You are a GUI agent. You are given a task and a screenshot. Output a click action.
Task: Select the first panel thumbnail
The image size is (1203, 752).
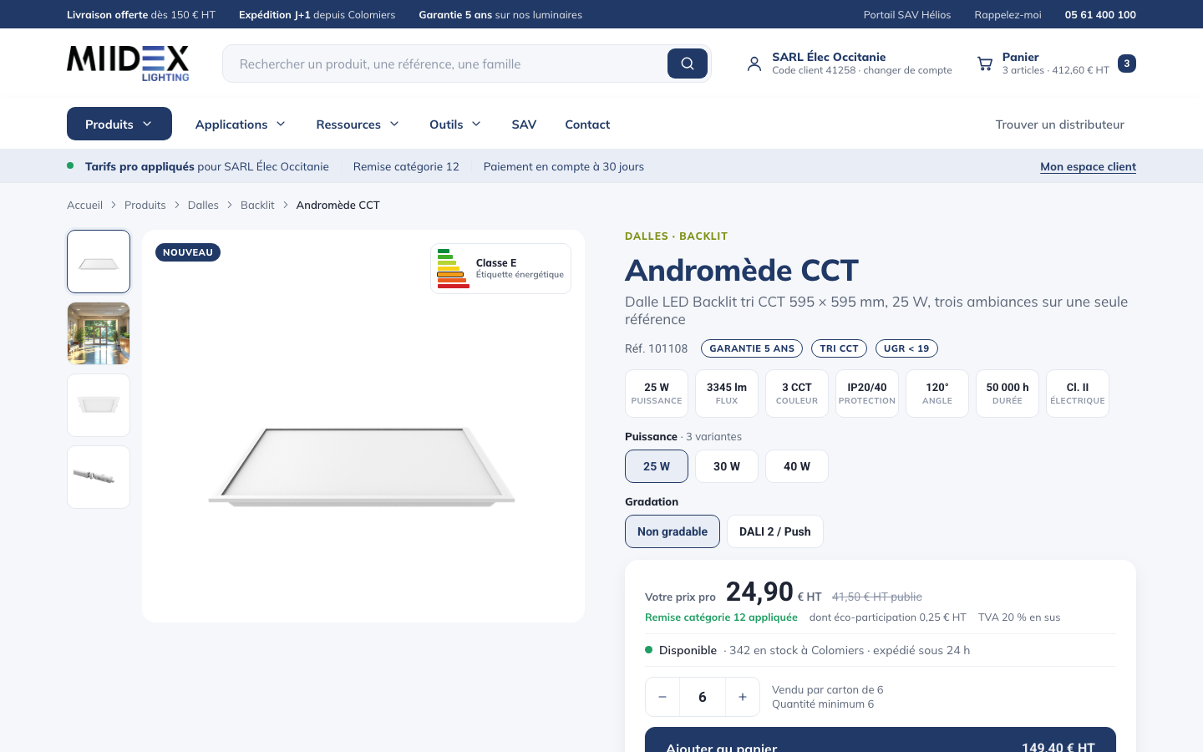tap(99, 262)
